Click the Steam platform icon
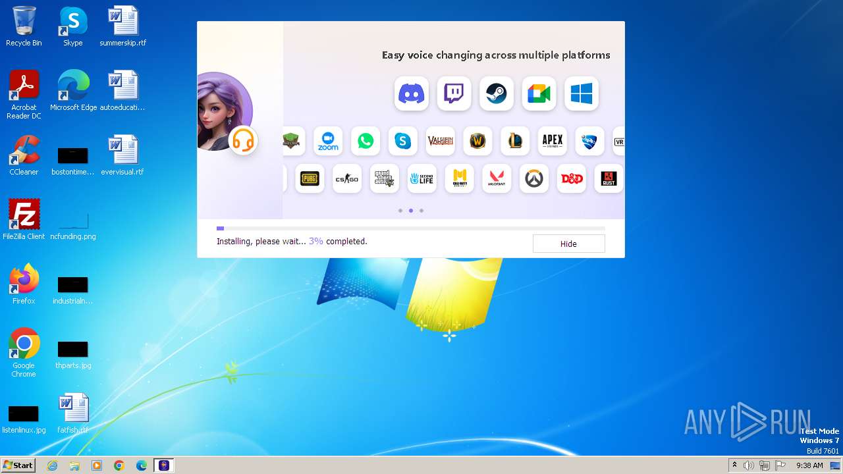The width and height of the screenshot is (843, 474). pyautogui.click(x=497, y=93)
